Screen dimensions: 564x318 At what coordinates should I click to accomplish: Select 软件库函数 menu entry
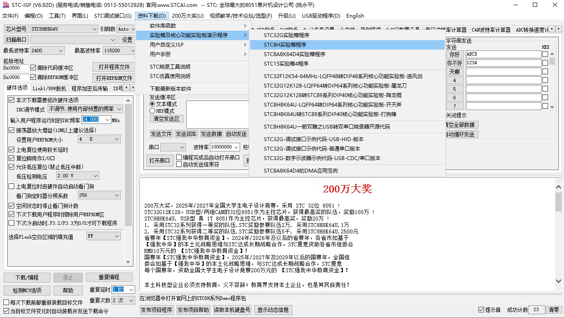(193, 26)
